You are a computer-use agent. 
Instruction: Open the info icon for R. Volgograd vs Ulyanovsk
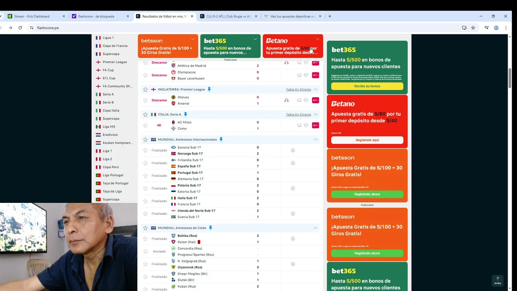(293, 264)
